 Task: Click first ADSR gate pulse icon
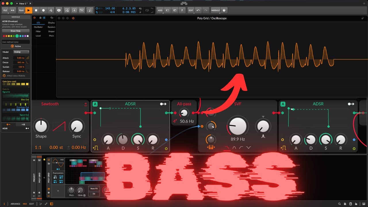pos(95,148)
